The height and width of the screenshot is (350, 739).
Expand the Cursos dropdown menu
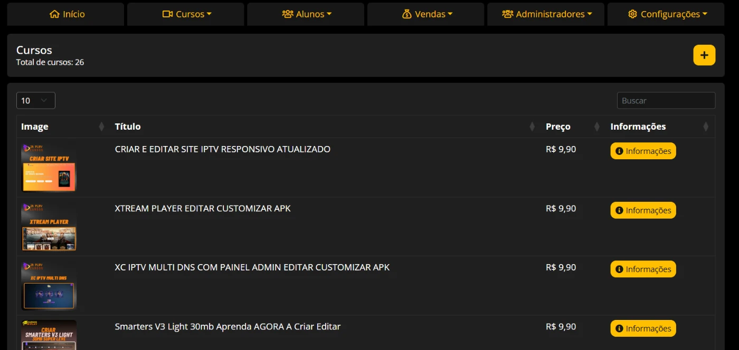pyautogui.click(x=186, y=14)
